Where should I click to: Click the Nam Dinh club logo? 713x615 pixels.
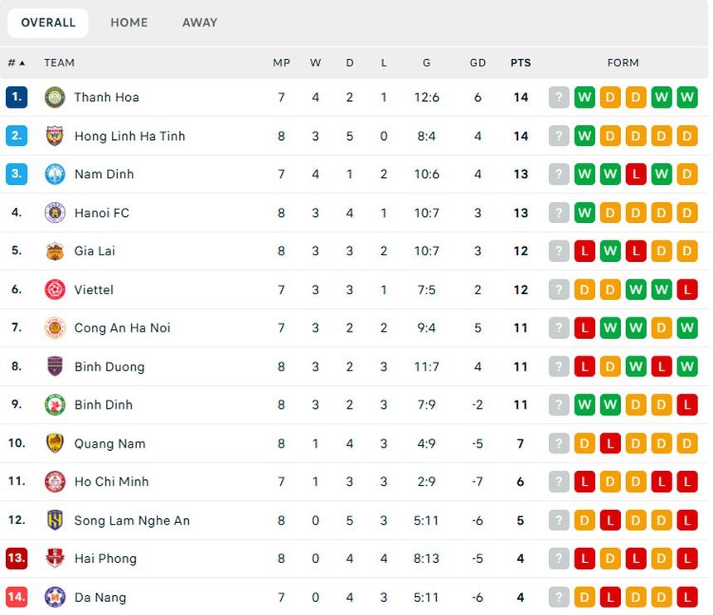[x=54, y=174]
